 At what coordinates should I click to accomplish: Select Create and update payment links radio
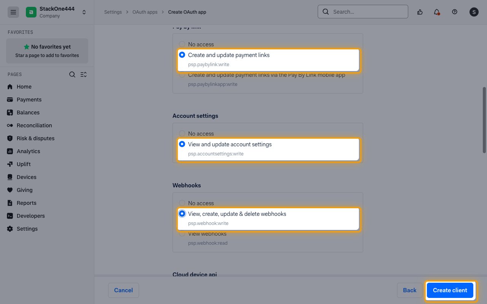(x=182, y=55)
